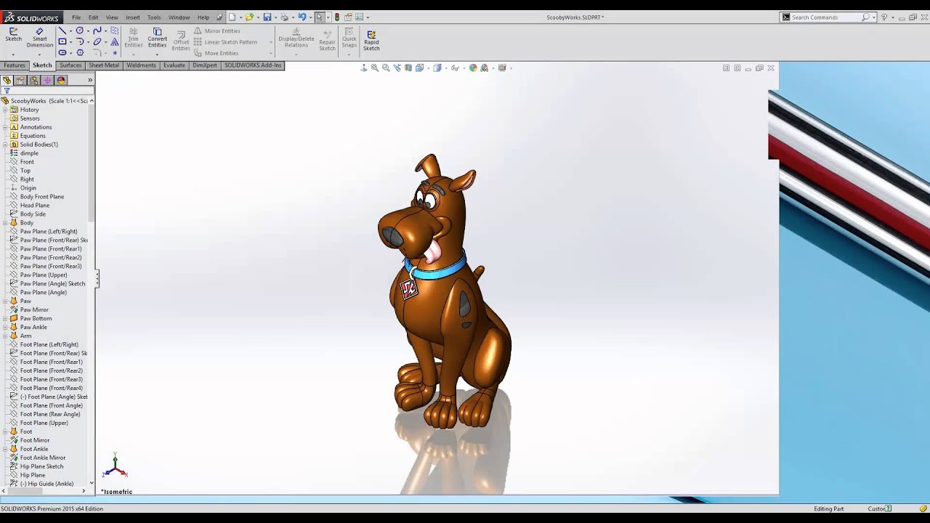Expand the Annotations tree node

[x=4, y=127]
